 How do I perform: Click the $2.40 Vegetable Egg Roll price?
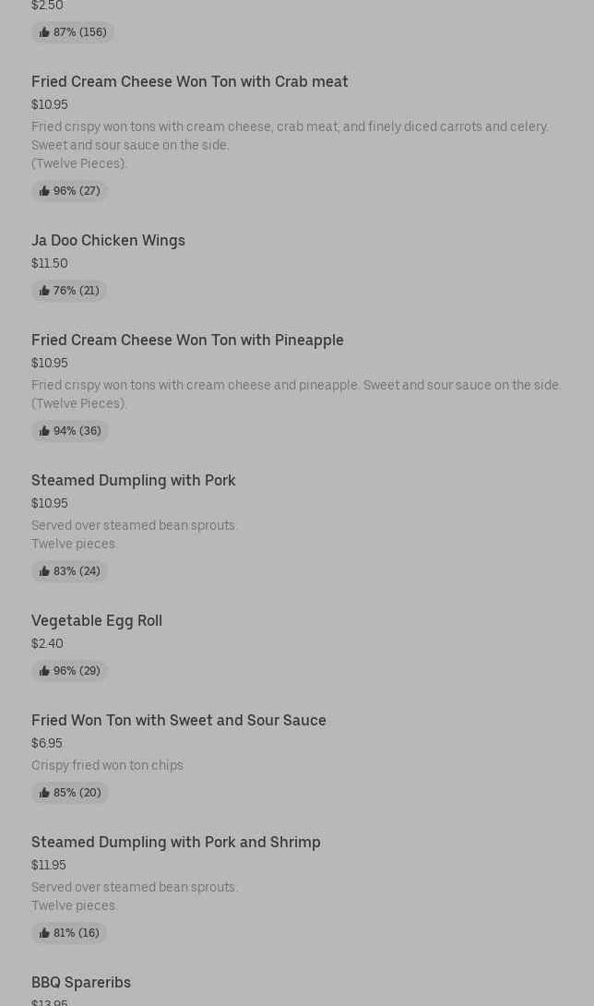point(47,644)
